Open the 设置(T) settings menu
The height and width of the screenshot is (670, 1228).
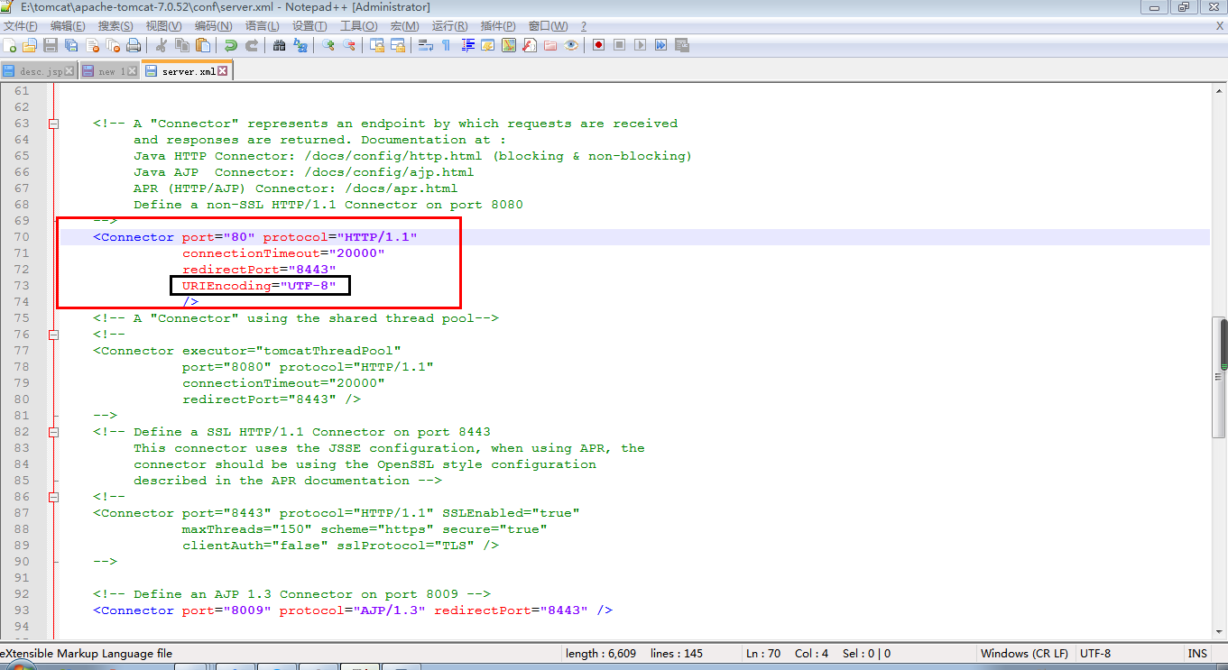click(x=309, y=26)
